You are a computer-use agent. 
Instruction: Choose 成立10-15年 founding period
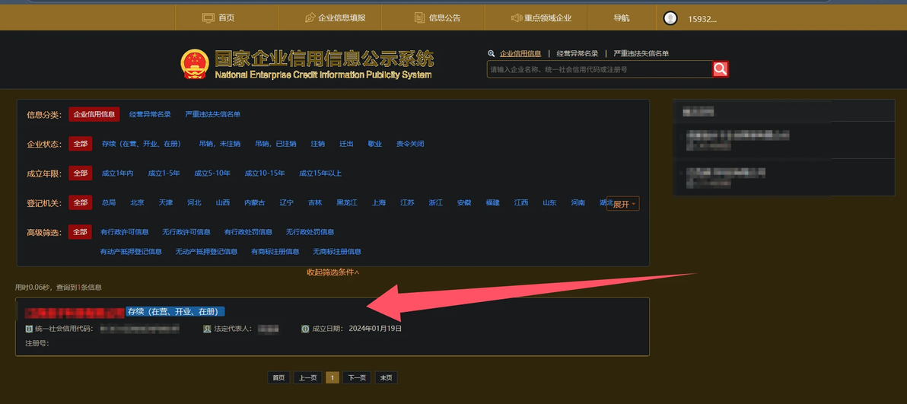(264, 173)
